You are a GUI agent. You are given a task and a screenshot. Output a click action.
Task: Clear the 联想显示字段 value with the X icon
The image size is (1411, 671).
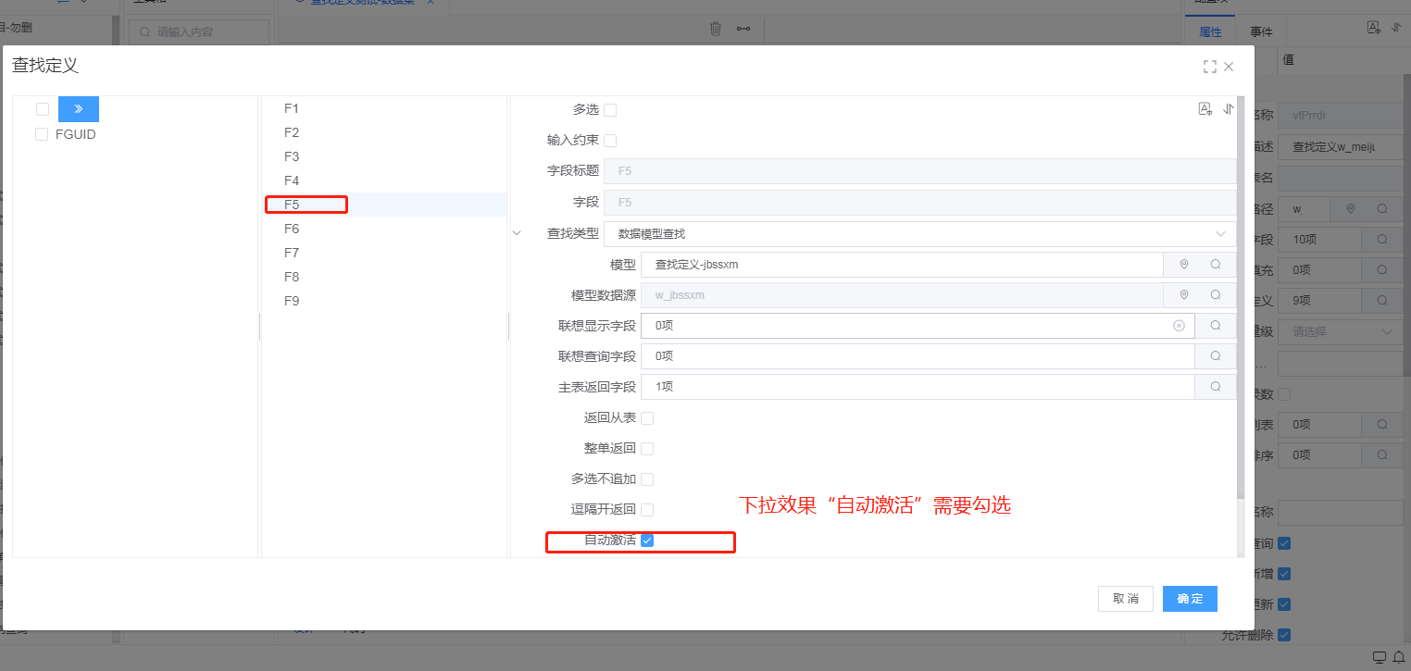pyautogui.click(x=1179, y=326)
